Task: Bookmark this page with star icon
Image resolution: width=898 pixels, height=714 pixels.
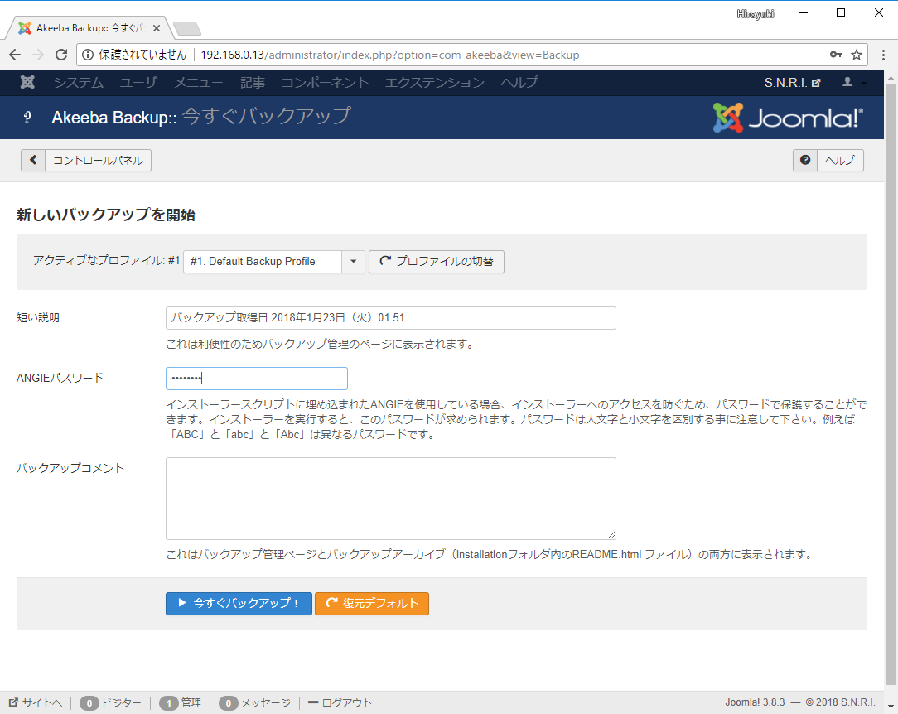Action: click(x=857, y=55)
